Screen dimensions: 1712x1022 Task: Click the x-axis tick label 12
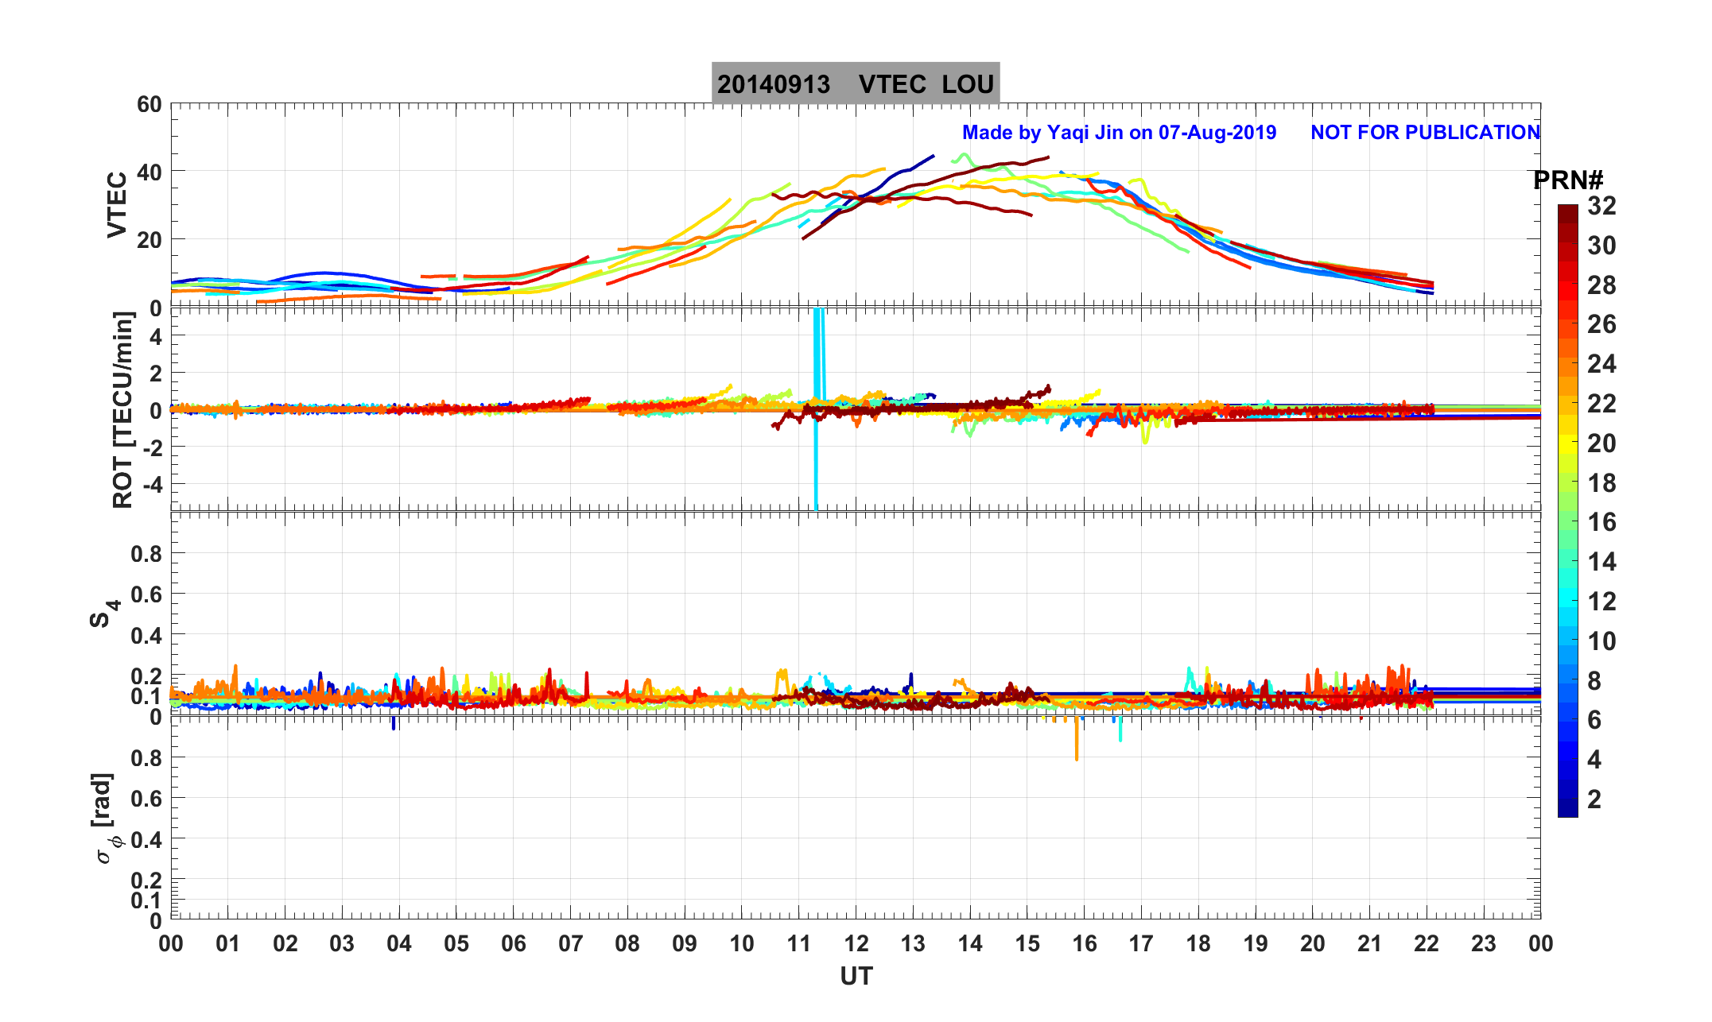click(x=856, y=944)
